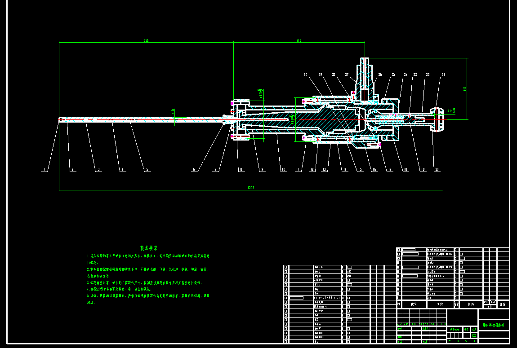This screenshot has width=517, height=348.
Task: Click part balloon number 21
Action: pyautogui.click(x=443, y=75)
